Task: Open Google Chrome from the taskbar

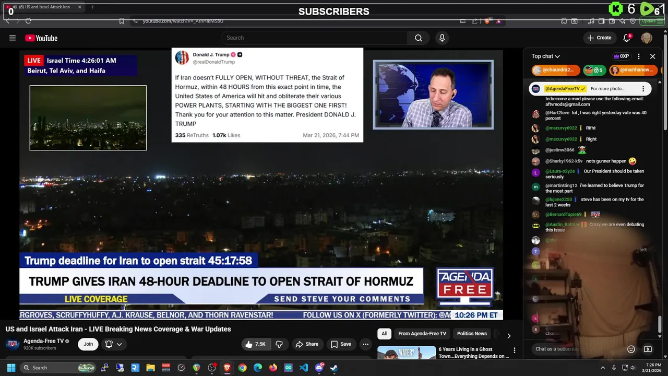Action: tap(243, 368)
